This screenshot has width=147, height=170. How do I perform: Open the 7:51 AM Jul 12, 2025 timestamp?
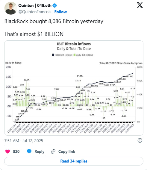[24, 141]
